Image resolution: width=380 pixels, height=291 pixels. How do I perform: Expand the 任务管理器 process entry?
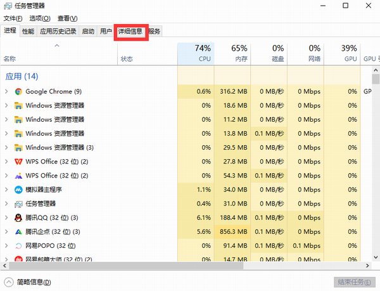6,204
